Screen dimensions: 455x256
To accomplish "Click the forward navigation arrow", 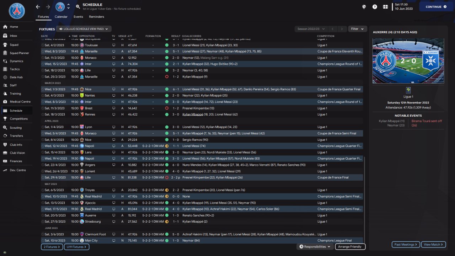I will point(48,7).
